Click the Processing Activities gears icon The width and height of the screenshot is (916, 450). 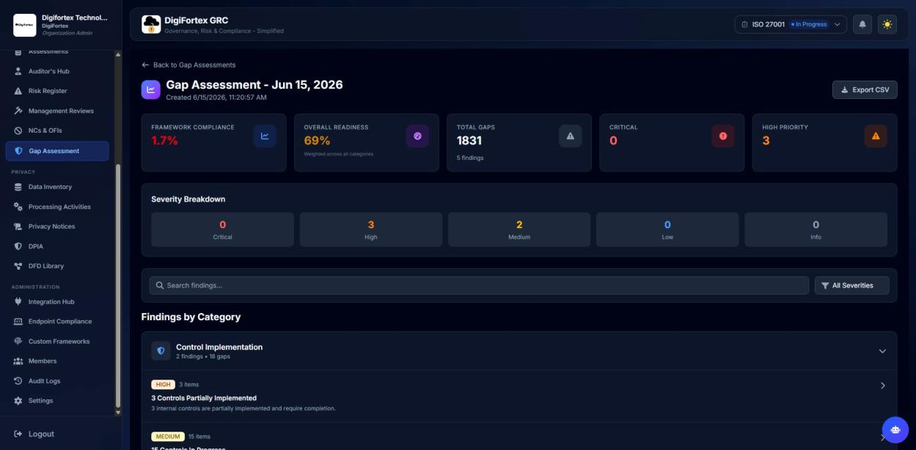[18, 207]
